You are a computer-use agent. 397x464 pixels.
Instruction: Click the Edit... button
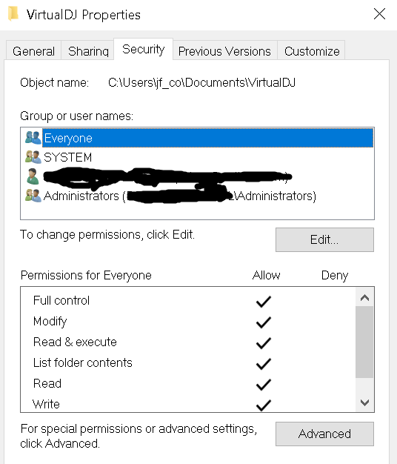(x=324, y=239)
